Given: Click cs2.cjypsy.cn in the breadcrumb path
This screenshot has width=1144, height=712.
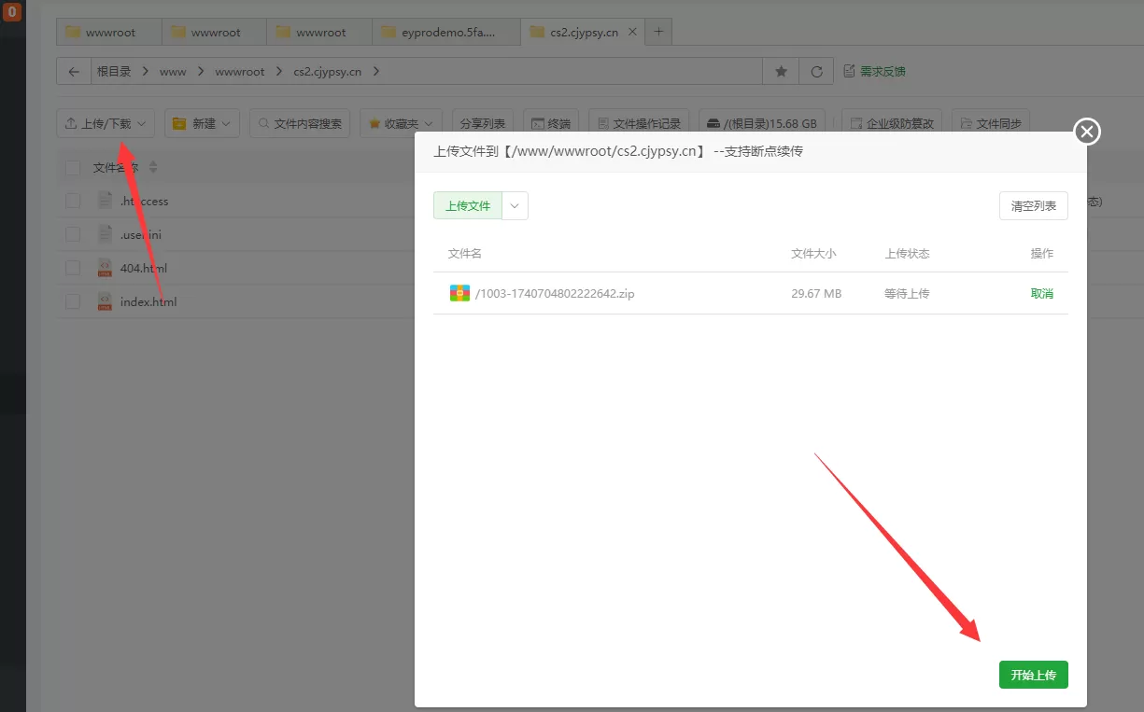Looking at the screenshot, I should tap(327, 72).
